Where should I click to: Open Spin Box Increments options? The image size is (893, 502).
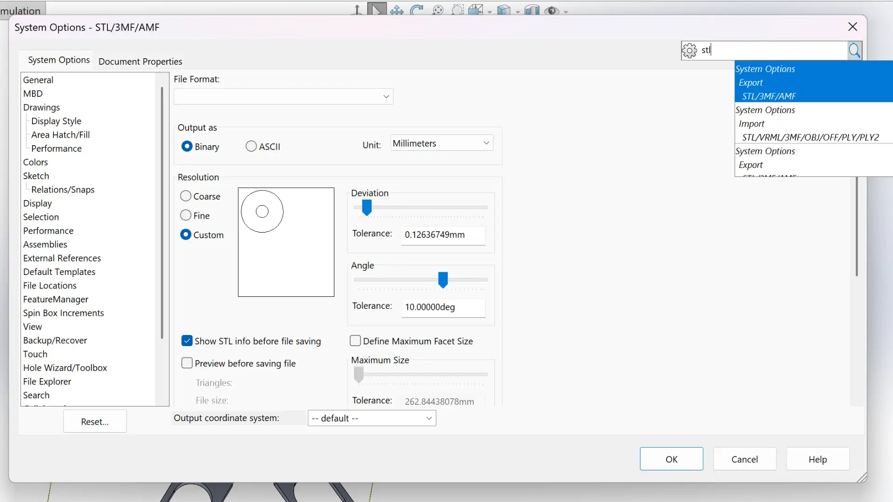point(64,313)
